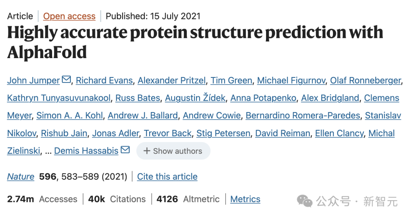Click the 40k Citations count
Viewport: 411px width, 218px height.
[117, 199]
